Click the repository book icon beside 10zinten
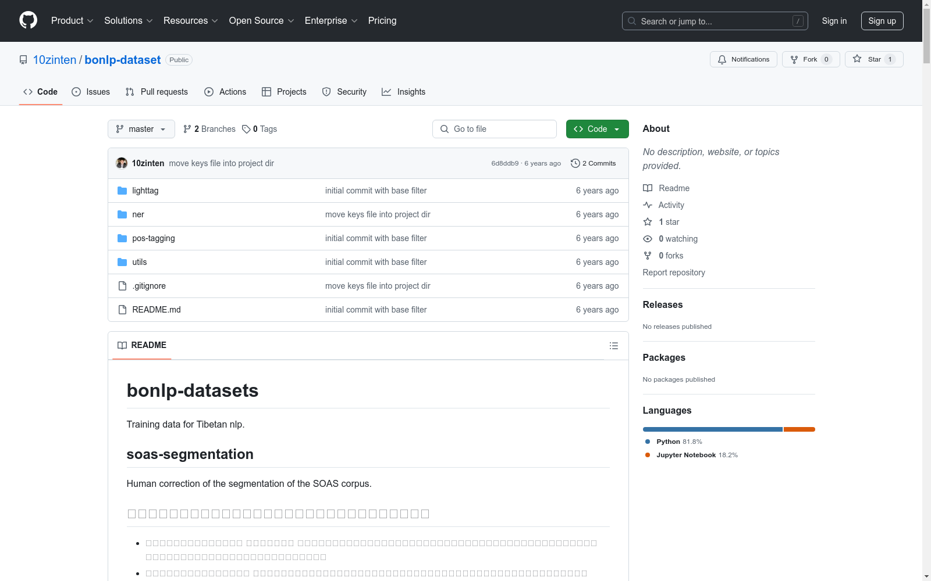The width and height of the screenshot is (931, 581). pyautogui.click(x=23, y=60)
